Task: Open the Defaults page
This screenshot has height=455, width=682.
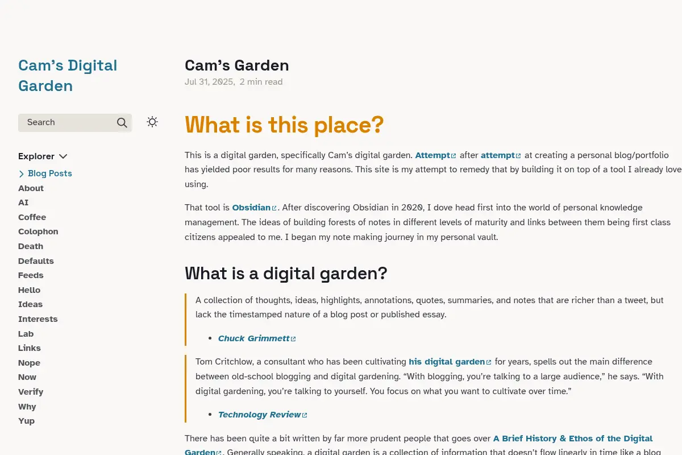Action: (x=36, y=261)
